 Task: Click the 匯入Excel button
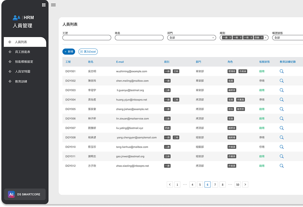[88, 52]
